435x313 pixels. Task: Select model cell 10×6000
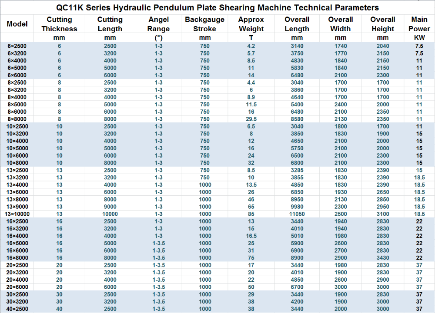[x=17, y=155]
